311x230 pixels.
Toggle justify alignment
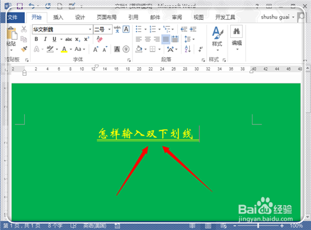point(166,39)
